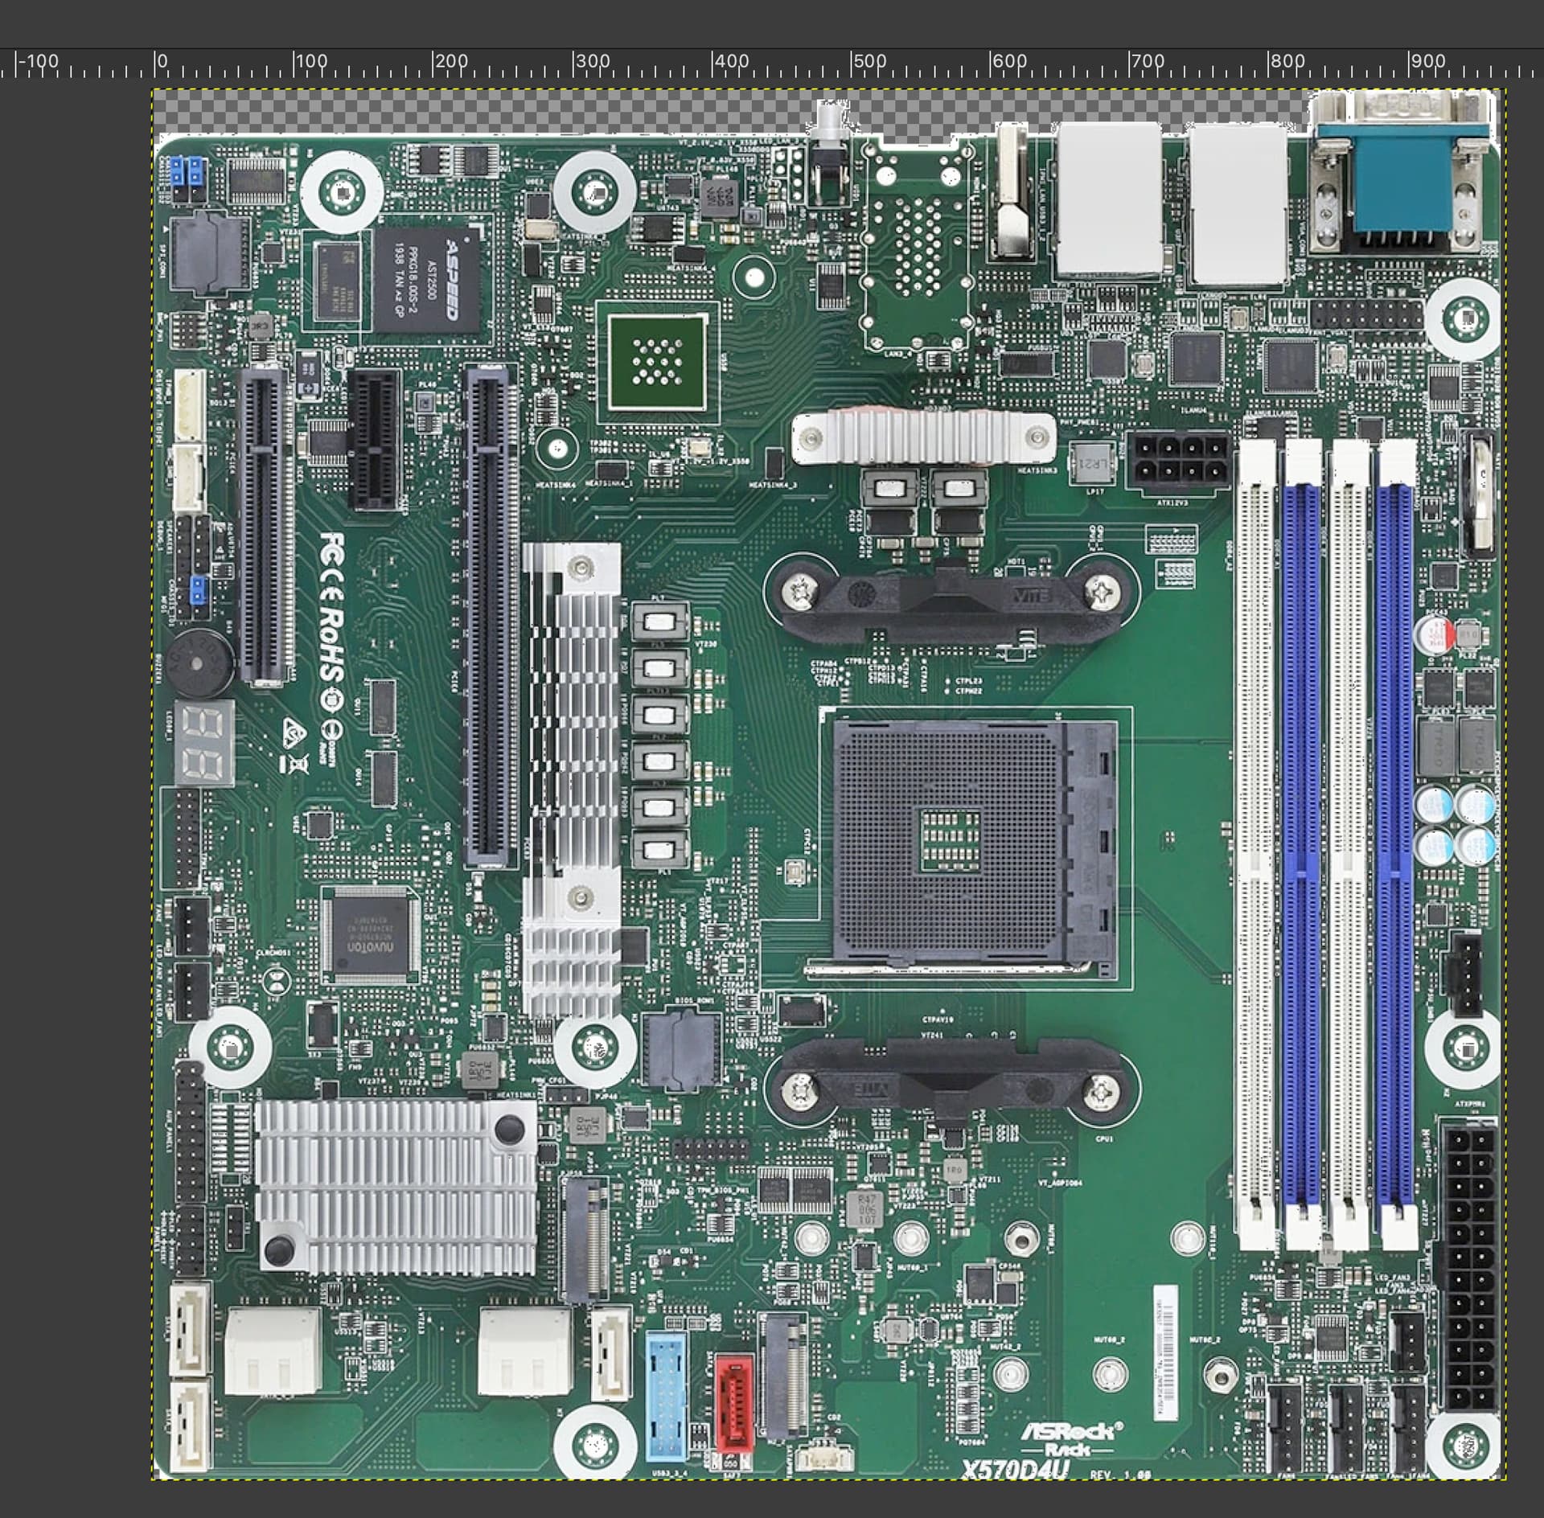The width and height of the screenshot is (1544, 1518).
Task: Click the two-digit debug LED display
Action: (204, 743)
